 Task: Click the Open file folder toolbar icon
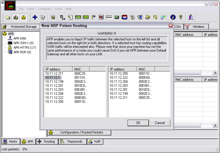[8, 17]
